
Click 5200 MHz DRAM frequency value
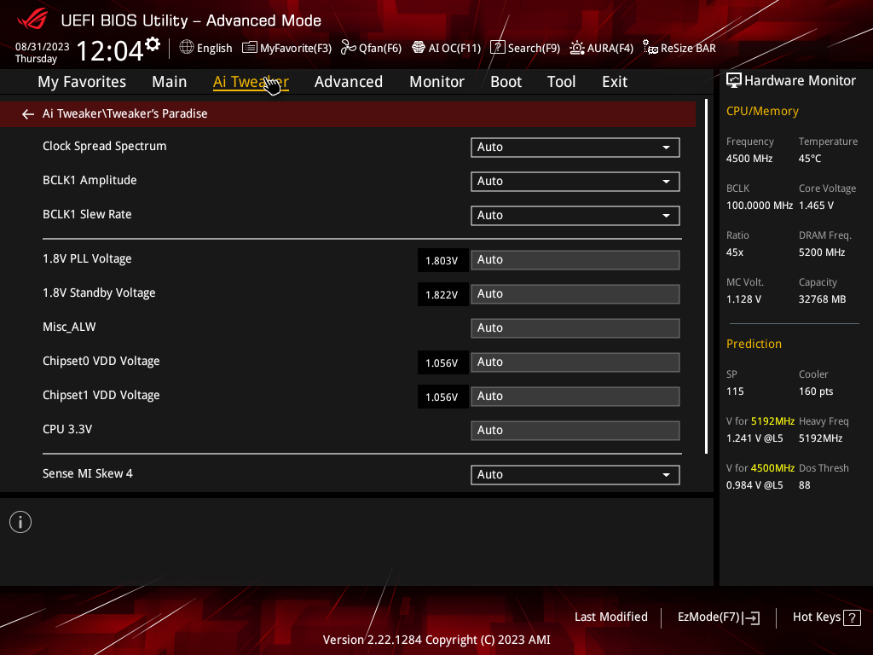pos(822,252)
